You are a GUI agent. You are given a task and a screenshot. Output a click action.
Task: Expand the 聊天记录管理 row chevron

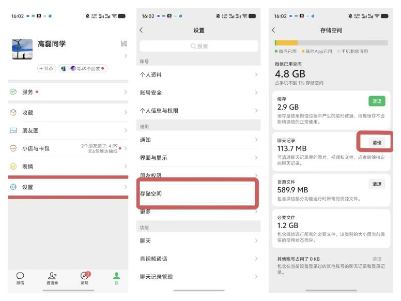(256, 277)
